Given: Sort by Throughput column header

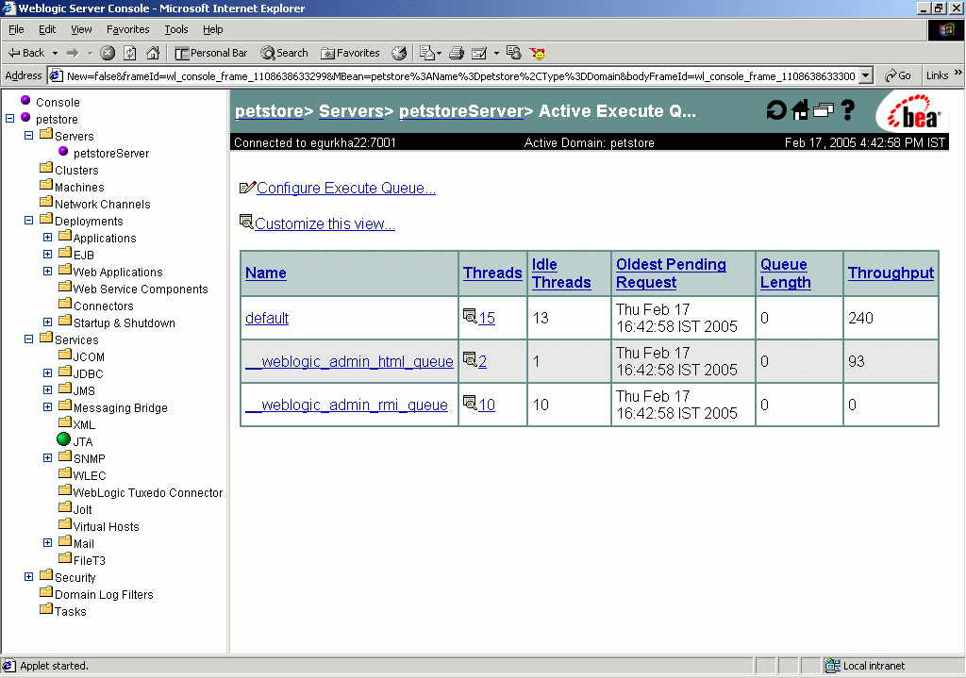Looking at the screenshot, I should (891, 273).
